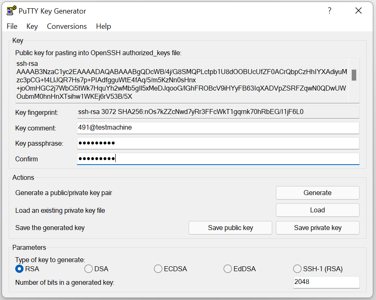Click the 'Key passphrase:' label

click(x=39, y=144)
